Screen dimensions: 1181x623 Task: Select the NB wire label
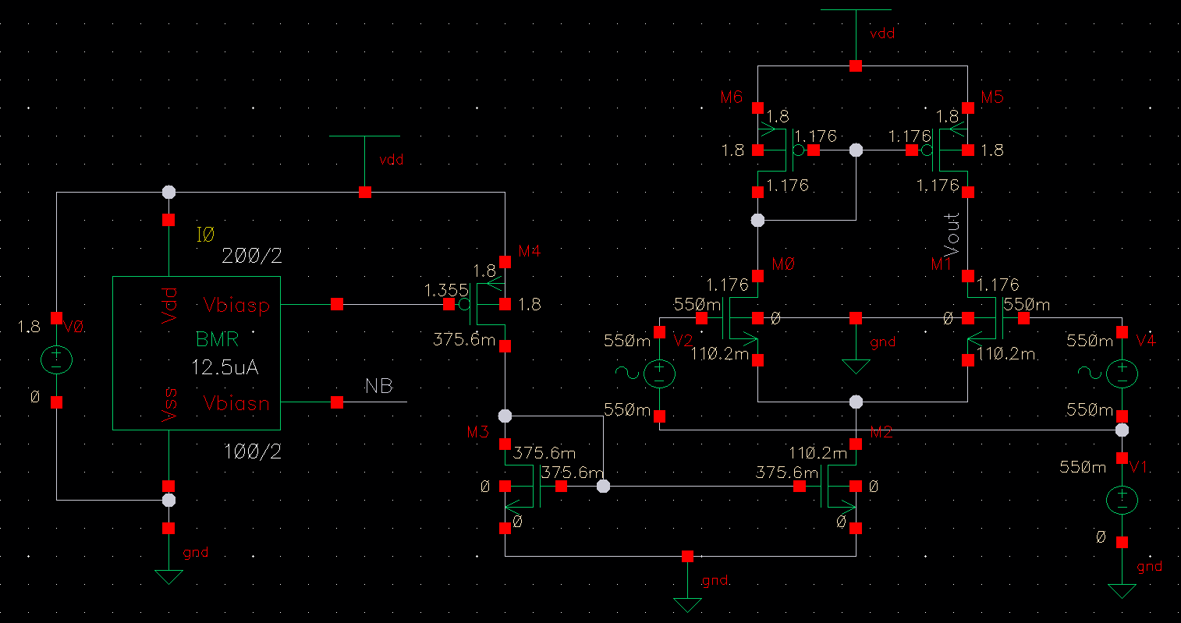pos(379,386)
